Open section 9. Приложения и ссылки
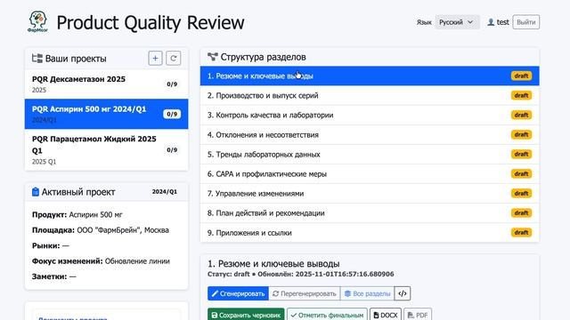 pyautogui.click(x=370, y=233)
